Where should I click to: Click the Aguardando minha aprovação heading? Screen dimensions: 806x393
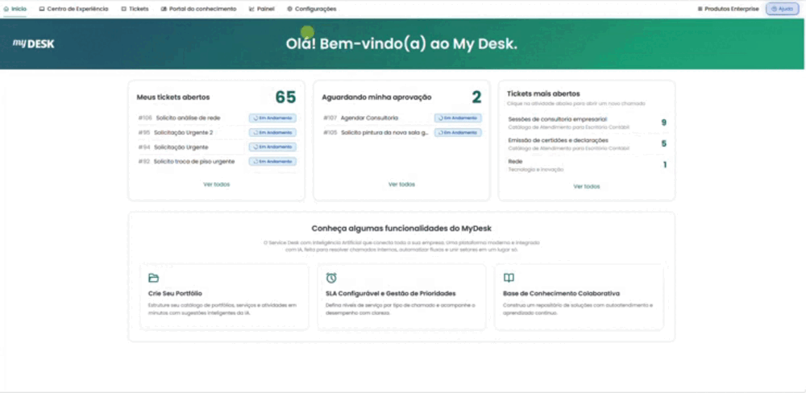click(x=376, y=97)
